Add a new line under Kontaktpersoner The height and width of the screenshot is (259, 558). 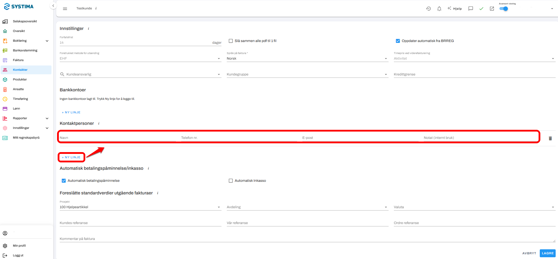coord(71,157)
